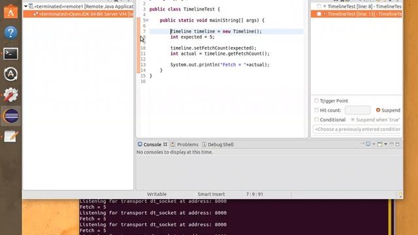This screenshot has width=418, height=235.
Task: Click the 'Smart Insert' status bar entry
Action: coord(211,195)
